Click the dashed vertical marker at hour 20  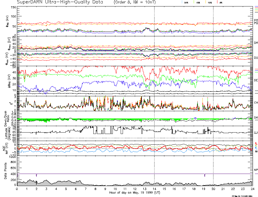click(213, 84)
